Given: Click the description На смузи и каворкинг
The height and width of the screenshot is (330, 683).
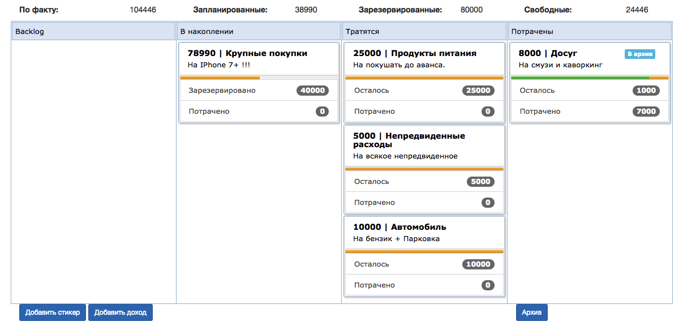Looking at the screenshot, I should pos(560,65).
